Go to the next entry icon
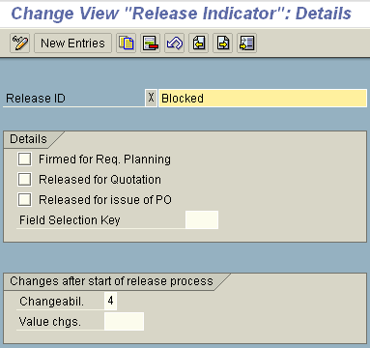This screenshot has width=370, height=348. click(x=223, y=43)
